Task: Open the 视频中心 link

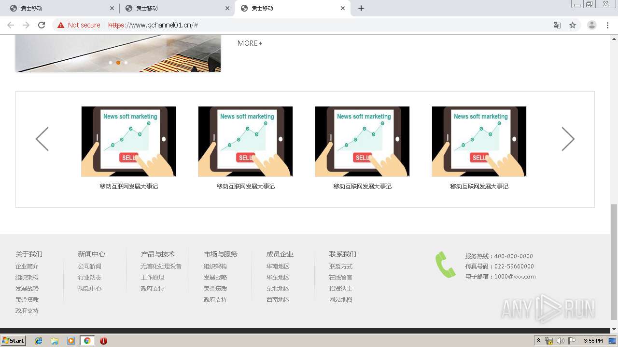Action: [90, 289]
